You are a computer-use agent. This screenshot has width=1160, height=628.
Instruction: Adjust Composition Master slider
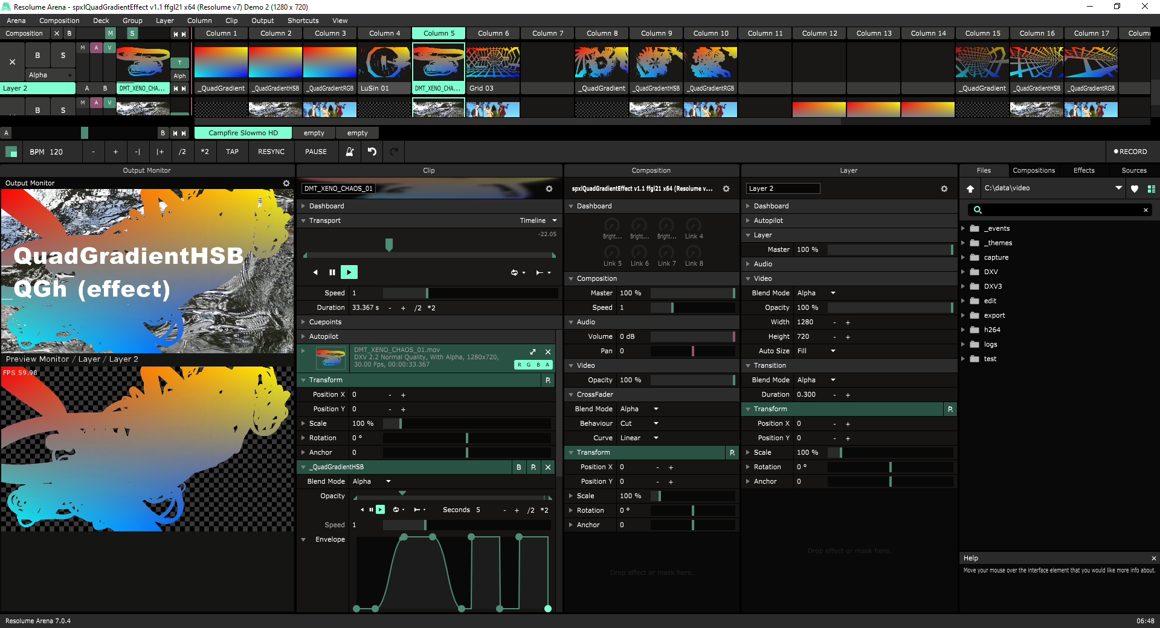[692, 293]
